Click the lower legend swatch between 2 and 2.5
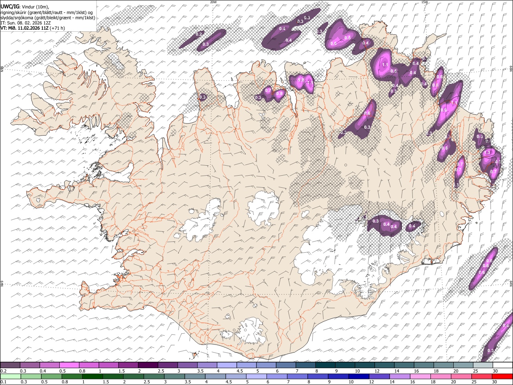Image resolution: width=513 pixels, height=385 pixels. coord(133,376)
